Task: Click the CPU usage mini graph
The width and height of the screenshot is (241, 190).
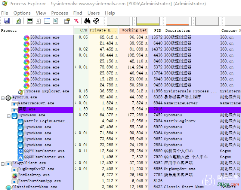Action: [118, 21]
